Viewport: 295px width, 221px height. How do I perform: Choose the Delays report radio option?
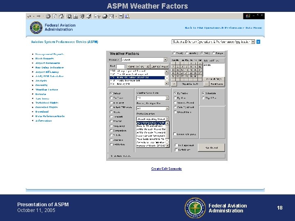tap(111, 93)
